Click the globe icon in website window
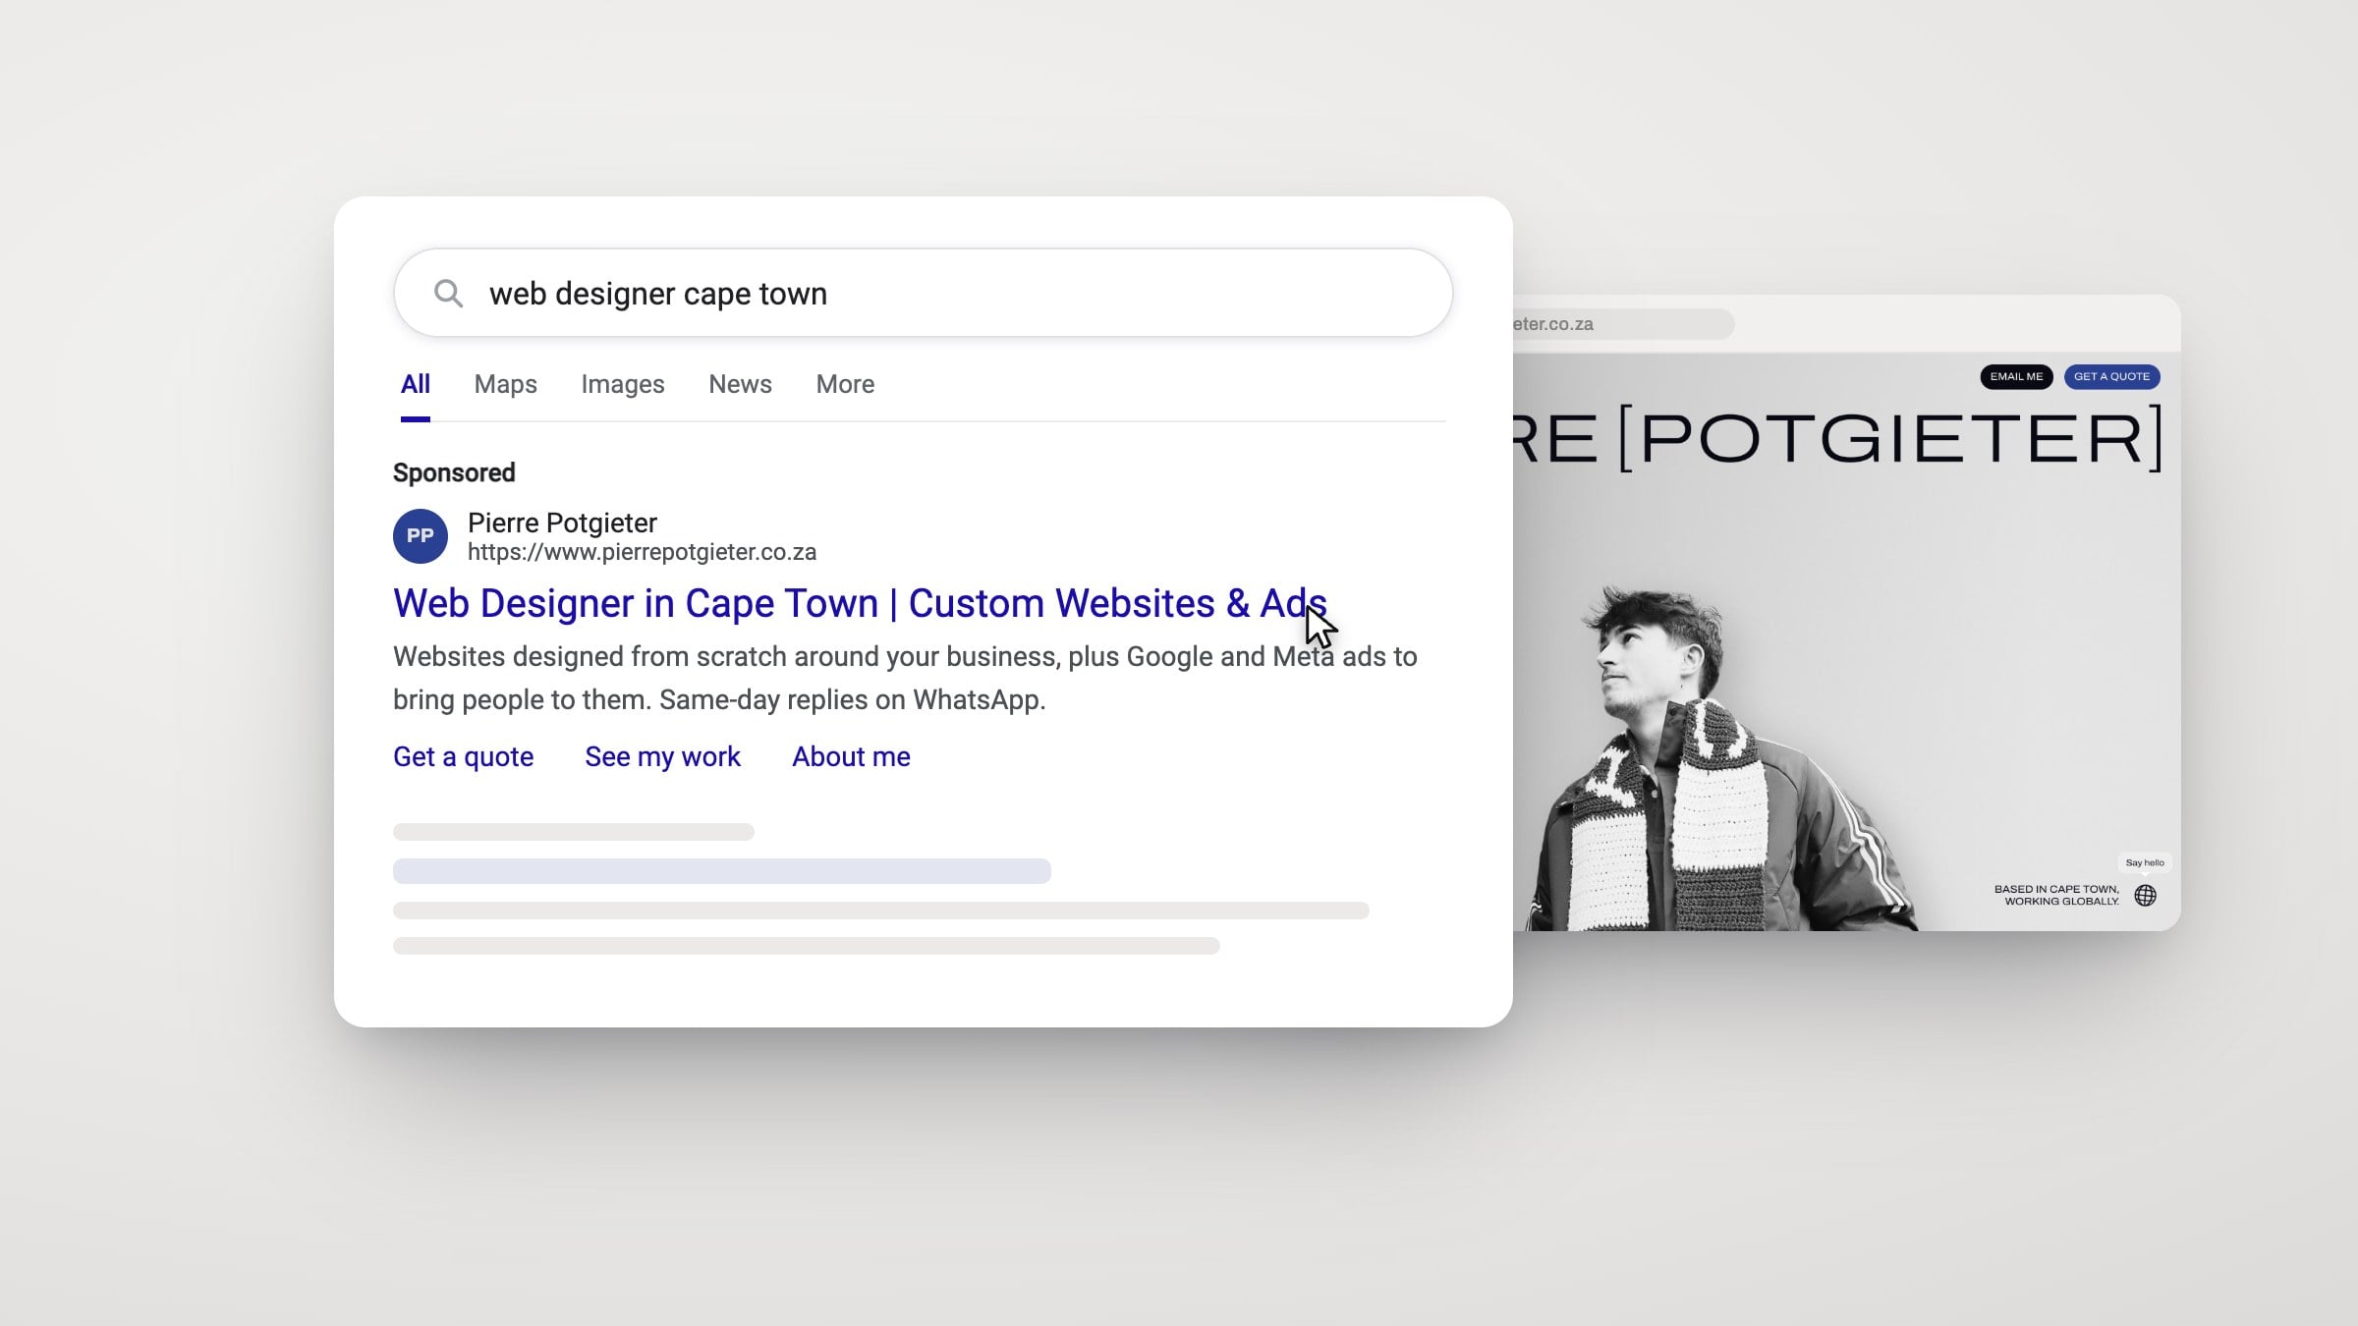The width and height of the screenshot is (2358, 1326). [x=2146, y=895]
